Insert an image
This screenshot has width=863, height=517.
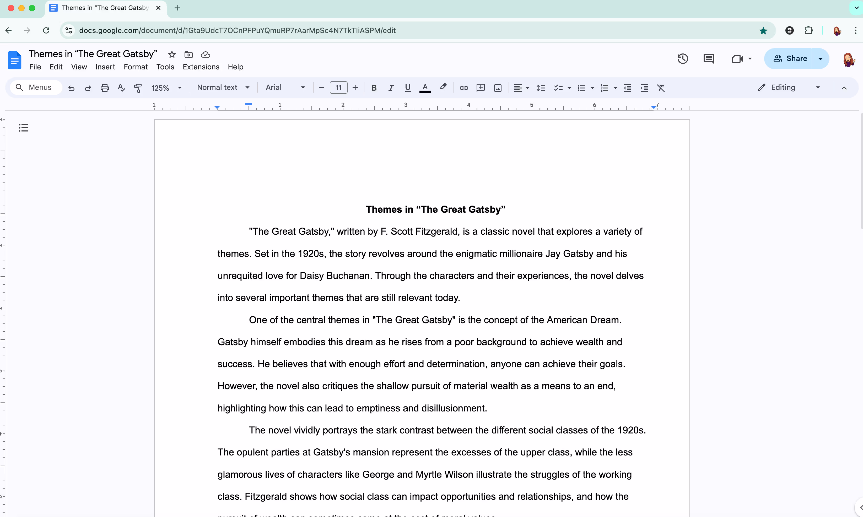497,88
